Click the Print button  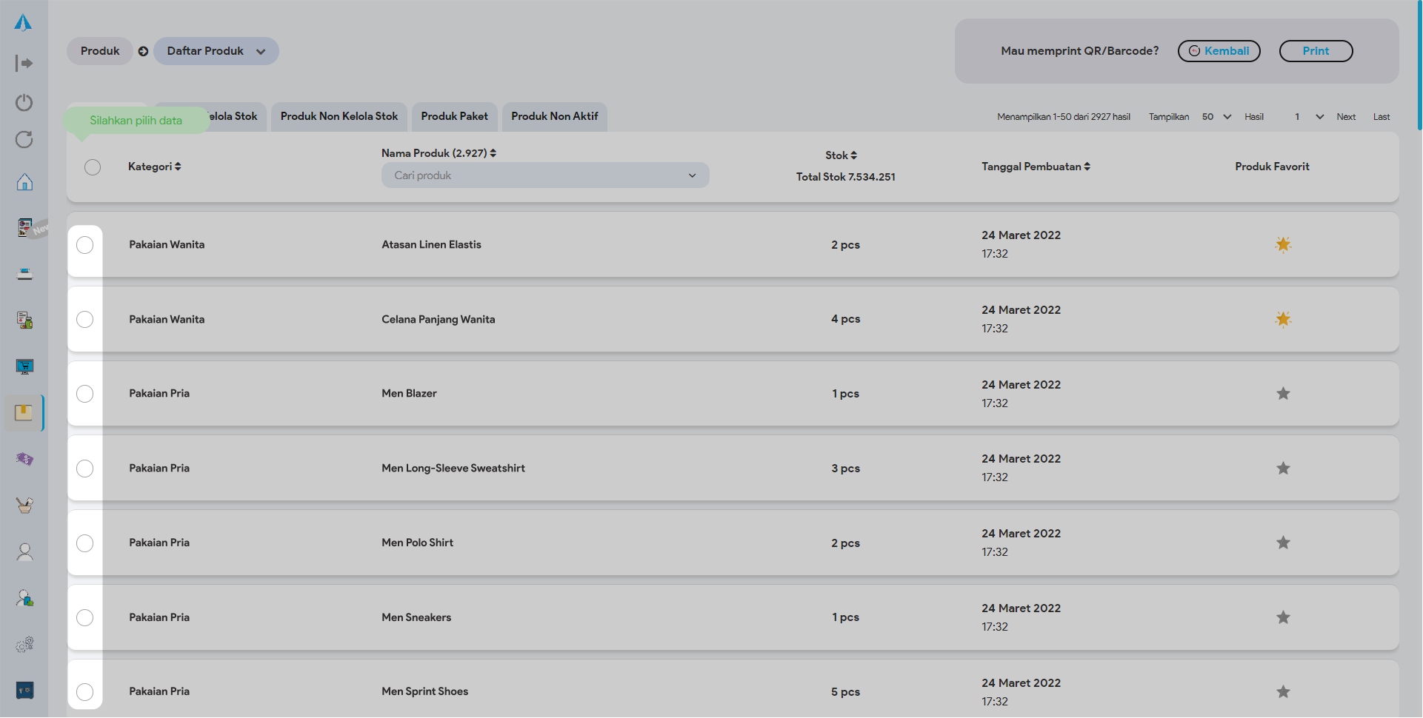pyautogui.click(x=1316, y=51)
